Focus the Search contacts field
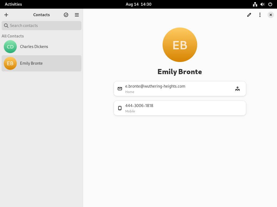The image size is (277, 207). [41, 26]
